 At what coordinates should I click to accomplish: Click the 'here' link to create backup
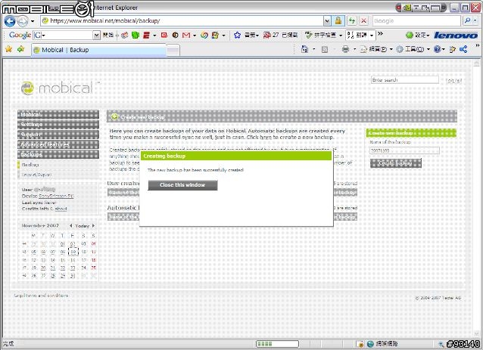click(266, 137)
